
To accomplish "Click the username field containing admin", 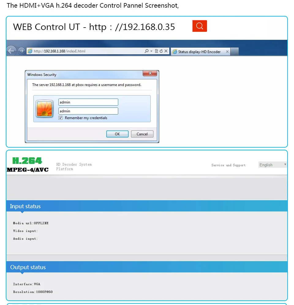I will [88, 102].
